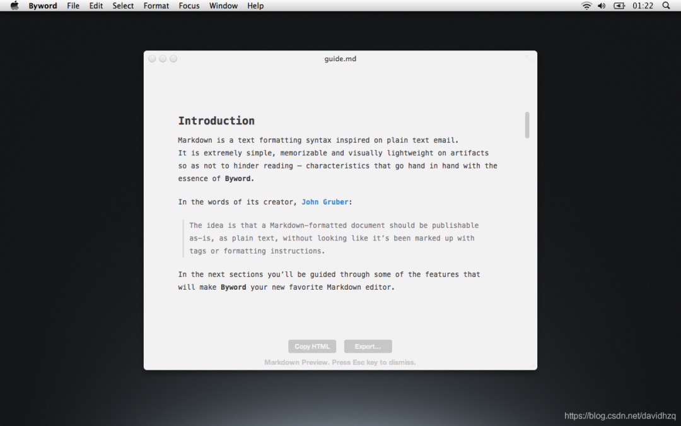The image size is (681, 426).
Task: Click the Export... button
Action: click(x=368, y=346)
